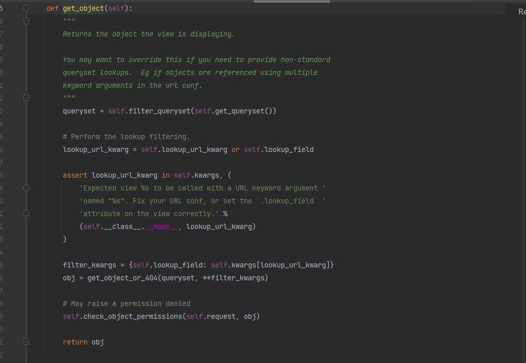Click get_object_or_404 function call
526x363 pixels.
122,278
